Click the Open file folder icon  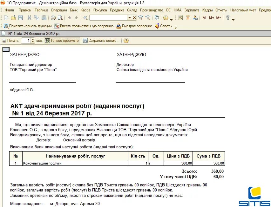pyautogui.click(x=13, y=18)
